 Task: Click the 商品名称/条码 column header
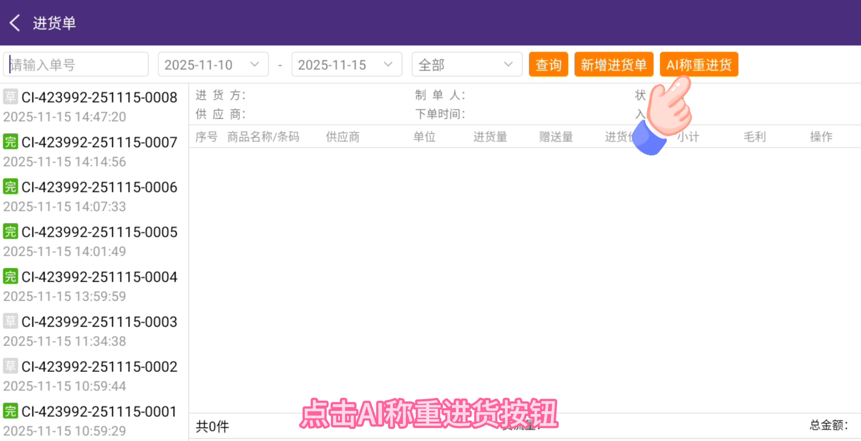pyautogui.click(x=263, y=137)
